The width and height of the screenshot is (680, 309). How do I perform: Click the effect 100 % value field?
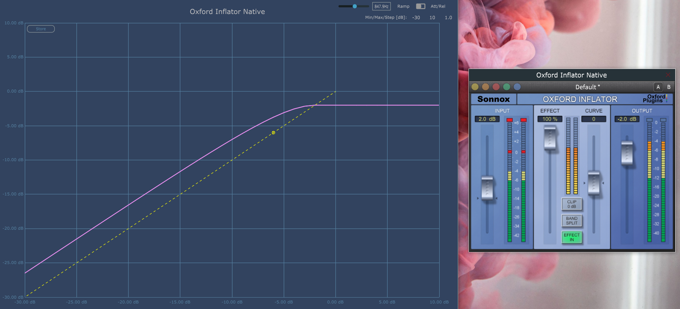coord(550,119)
